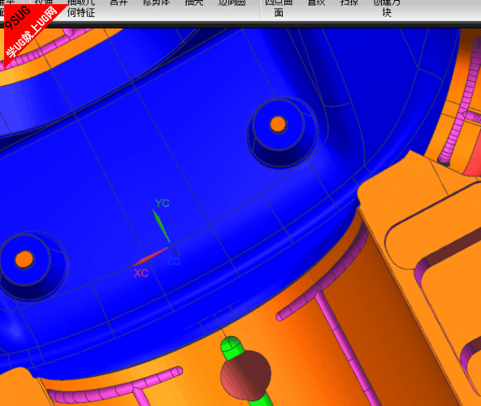Select the green YC axis handle
The image size is (481, 406).
pyautogui.click(x=161, y=226)
